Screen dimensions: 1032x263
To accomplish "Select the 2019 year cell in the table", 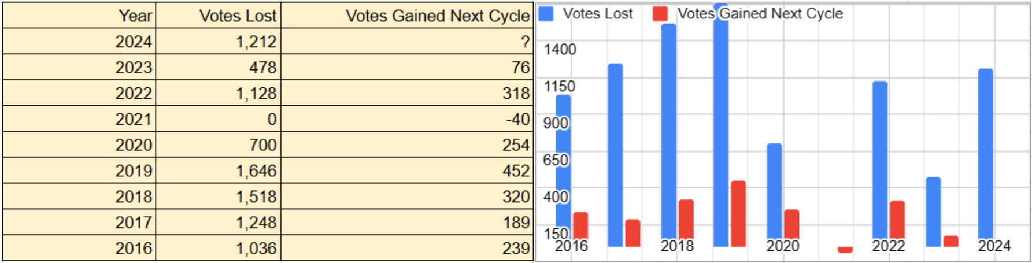I will (79, 171).
